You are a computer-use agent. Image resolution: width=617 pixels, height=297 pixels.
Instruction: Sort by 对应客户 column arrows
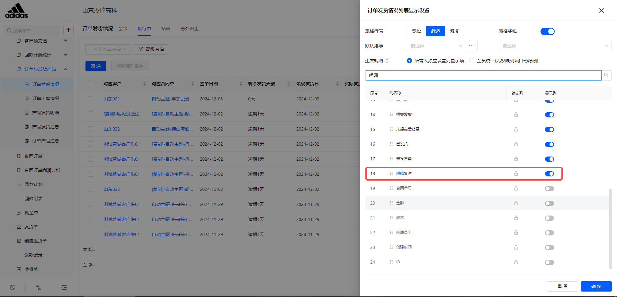144,84
